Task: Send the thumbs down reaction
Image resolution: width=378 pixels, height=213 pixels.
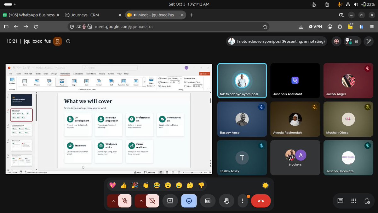Action: coord(201,185)
